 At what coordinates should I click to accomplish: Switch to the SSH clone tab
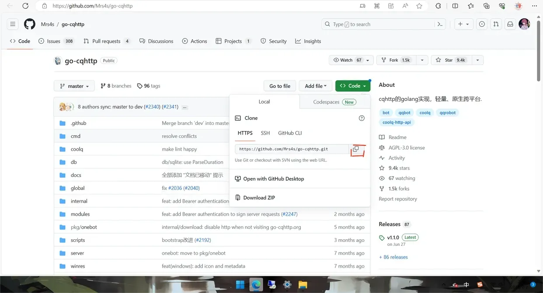[265, 133]
